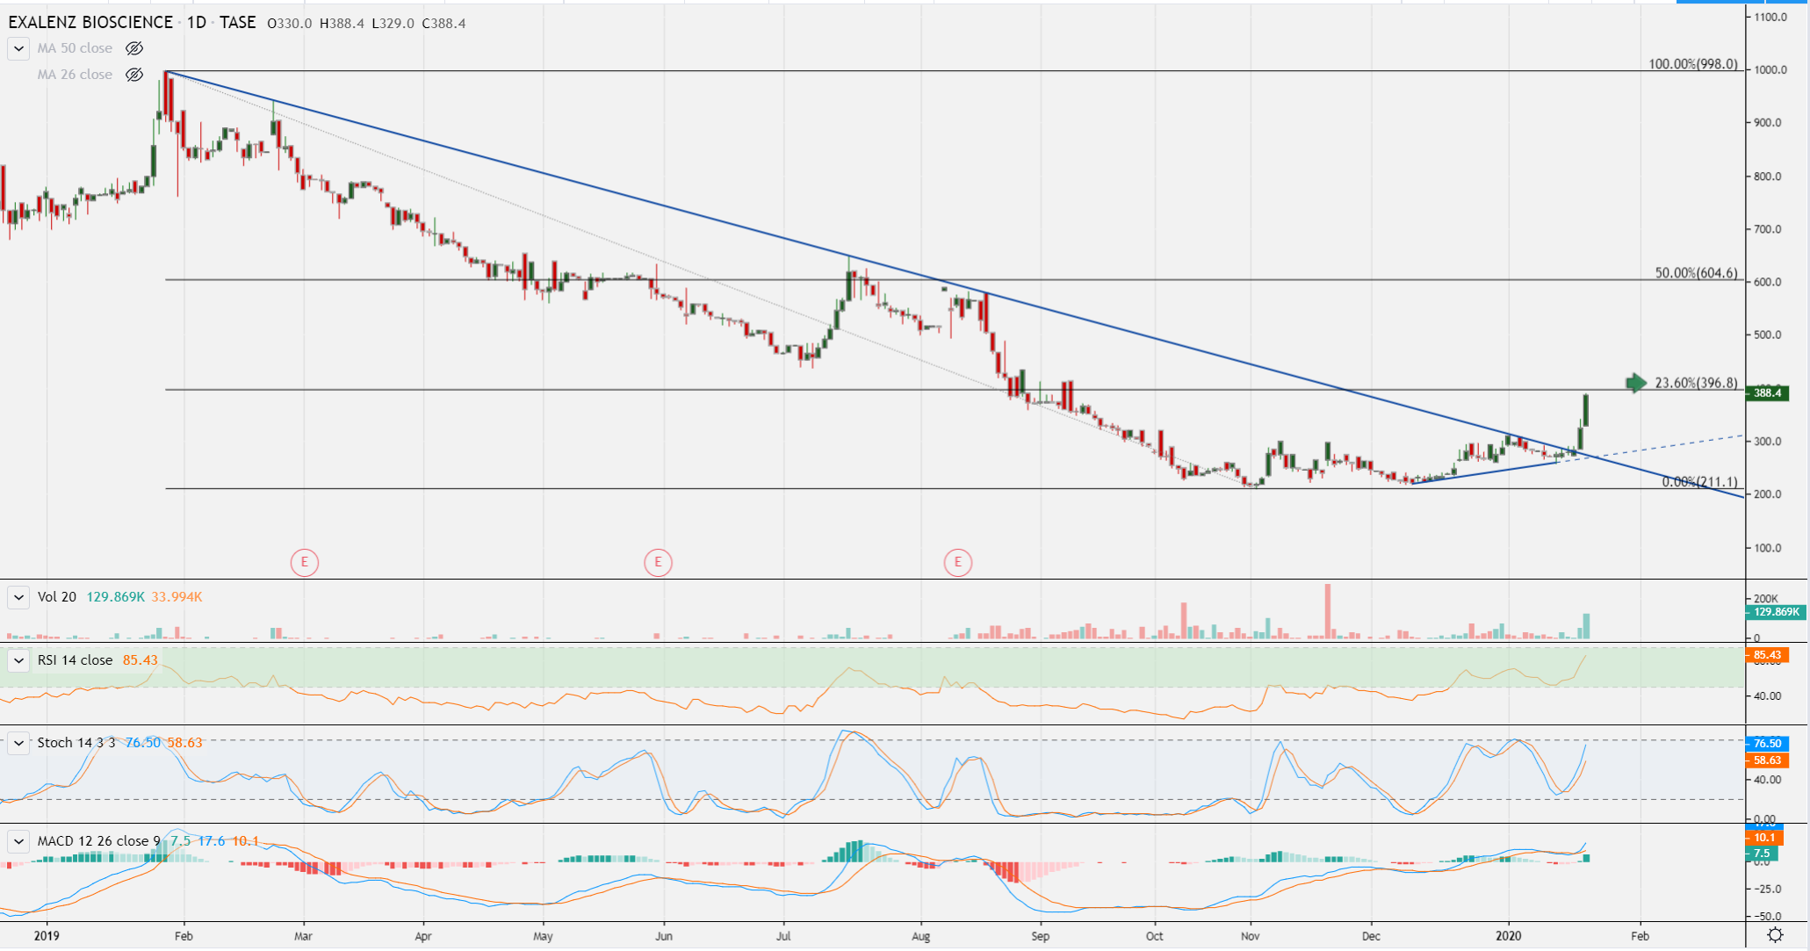Open chart settings gear icon

click(x=1775, y=935)
